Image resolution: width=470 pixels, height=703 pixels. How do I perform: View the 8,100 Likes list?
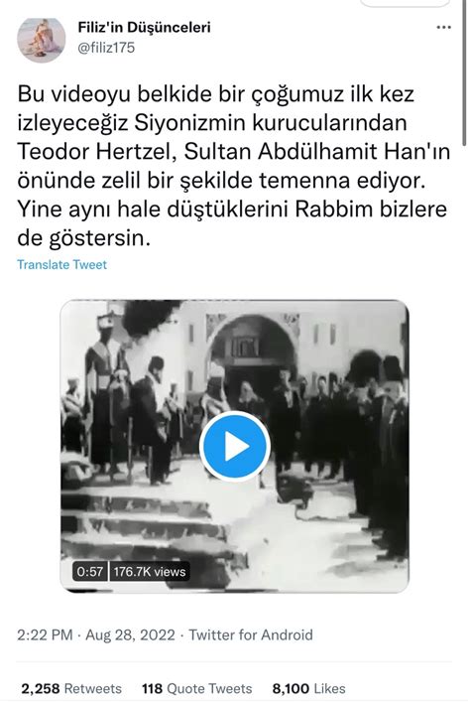[308, 688]
